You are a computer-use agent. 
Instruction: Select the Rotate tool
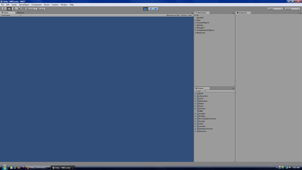pos(14,9)
